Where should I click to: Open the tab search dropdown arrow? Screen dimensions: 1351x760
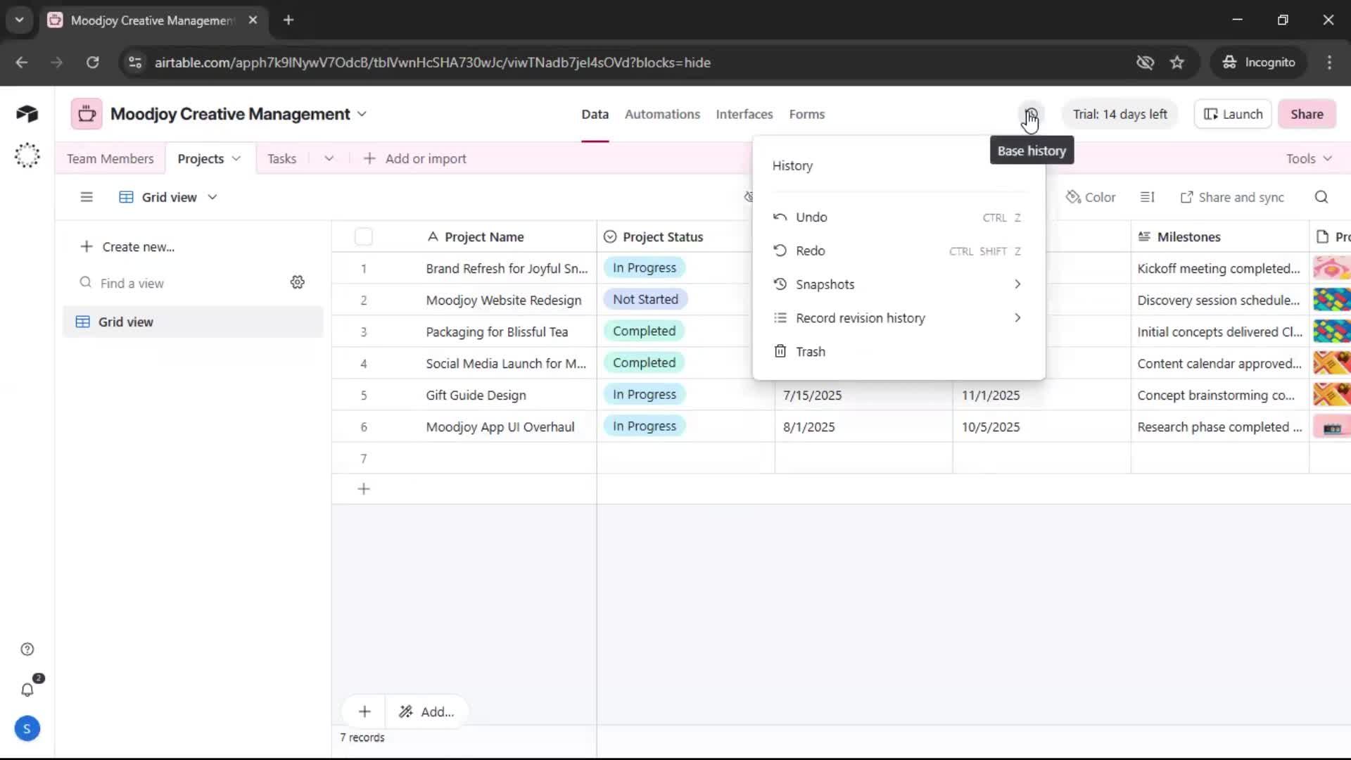click(20, 20)
